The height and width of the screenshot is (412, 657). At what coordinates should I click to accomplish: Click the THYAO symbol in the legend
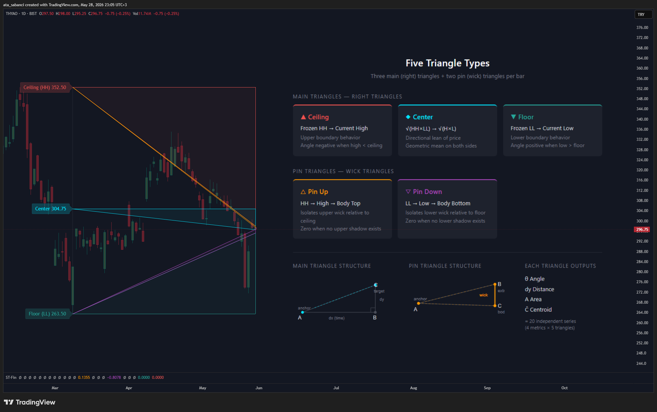[12, 14]
